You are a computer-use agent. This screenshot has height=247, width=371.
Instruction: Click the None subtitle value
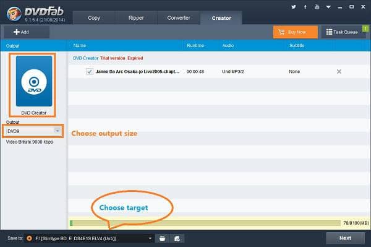[294, 72]
